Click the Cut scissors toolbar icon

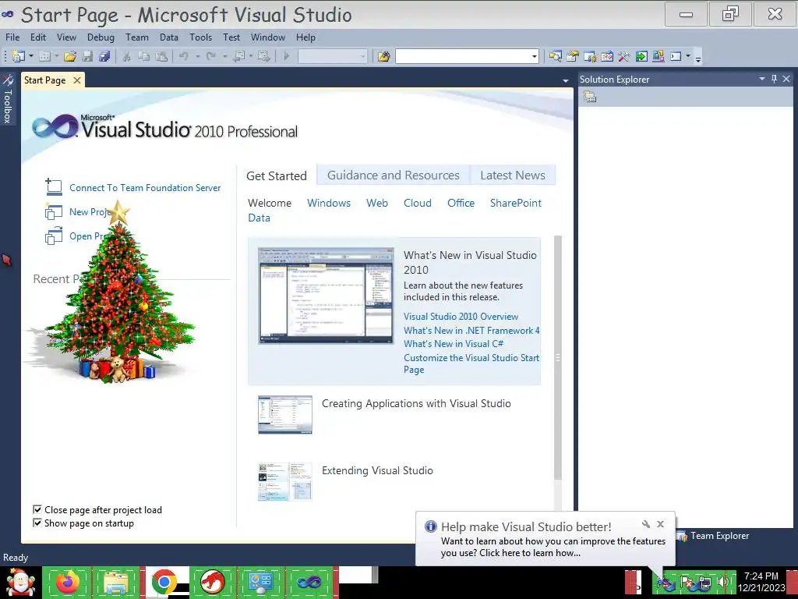click(x=127, y=56)
